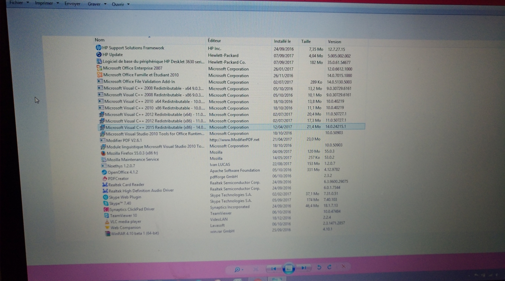Screen dimensions: 505x281
Task: Click the Installé le column header
Action: [x=282, y=41]
